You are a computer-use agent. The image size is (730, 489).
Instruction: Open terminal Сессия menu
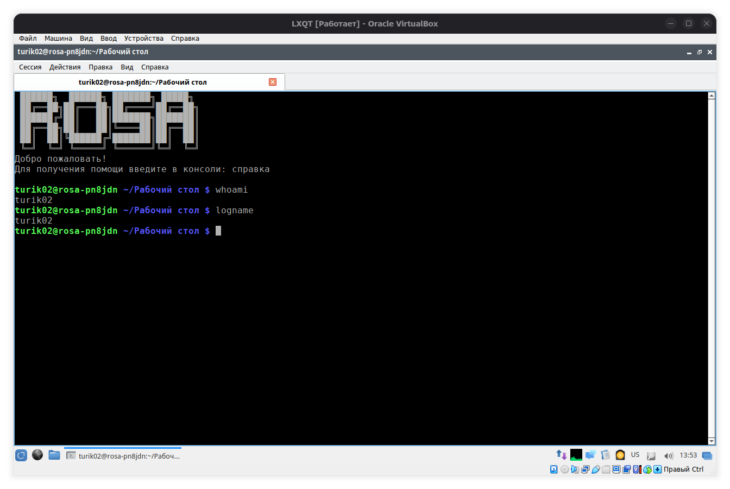coord(30,67)
